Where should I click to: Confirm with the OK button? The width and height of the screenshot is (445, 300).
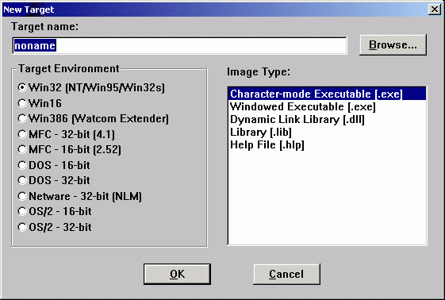(x=177, y=274)
